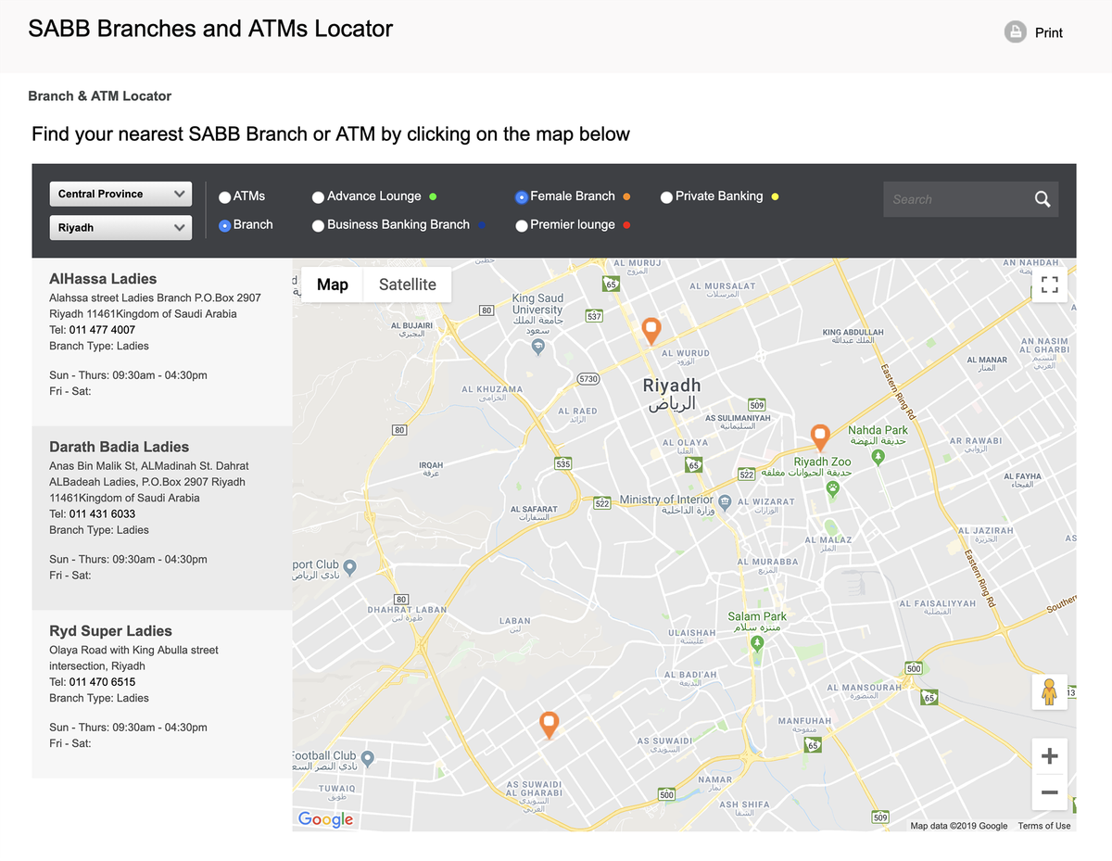This screenshot has width=1112, height=861.
Task: Zoom in on the map
Action: tap(1049, 757)
